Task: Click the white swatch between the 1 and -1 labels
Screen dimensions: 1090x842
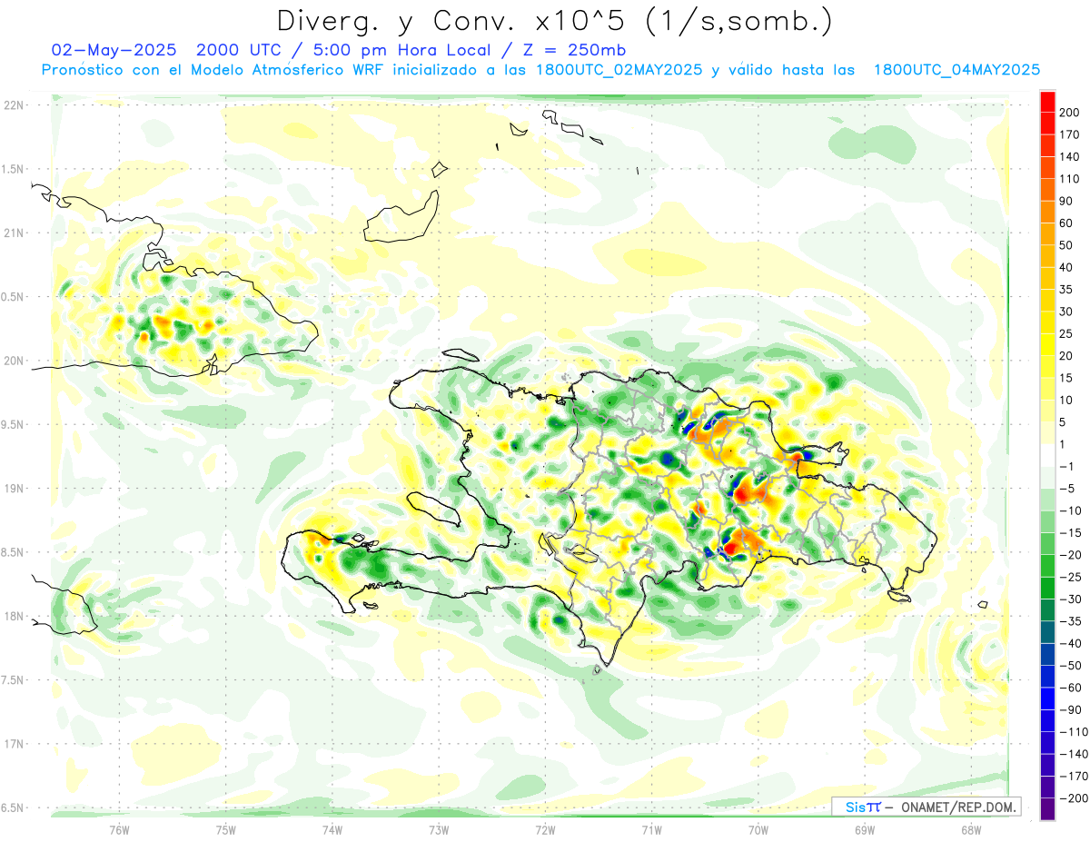Action: (x=1047, y=455)
